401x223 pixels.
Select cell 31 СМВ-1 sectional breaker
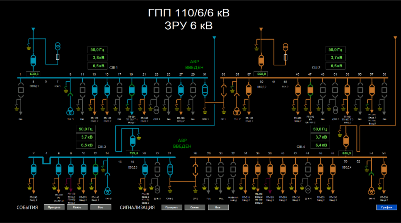click(205, 90)
